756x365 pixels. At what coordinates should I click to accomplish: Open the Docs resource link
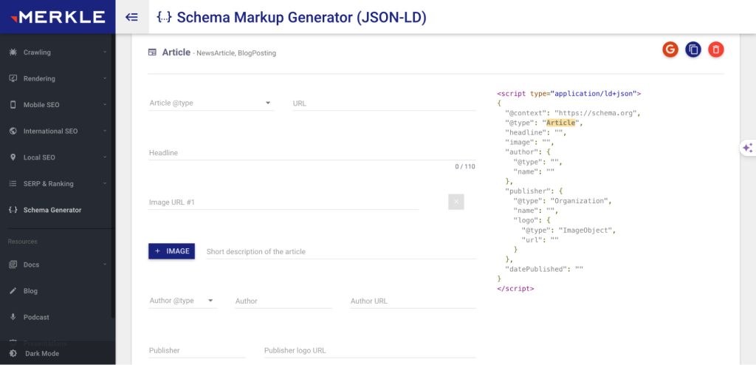[x=31, y=265]
